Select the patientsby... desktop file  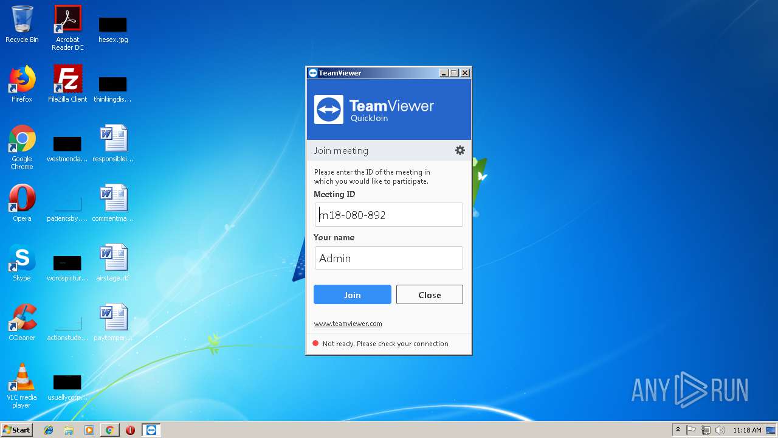coord(67,209)
